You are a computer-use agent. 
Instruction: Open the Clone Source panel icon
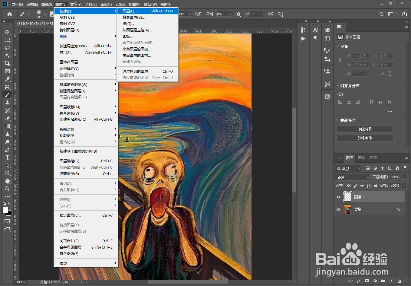327,71
